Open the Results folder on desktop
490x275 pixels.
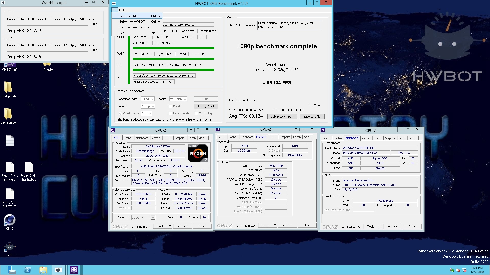click(48, 67)
